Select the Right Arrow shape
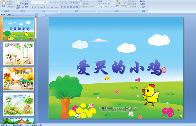Image resolution: width=196 pixels, height=126 pixels. point(109,4)
